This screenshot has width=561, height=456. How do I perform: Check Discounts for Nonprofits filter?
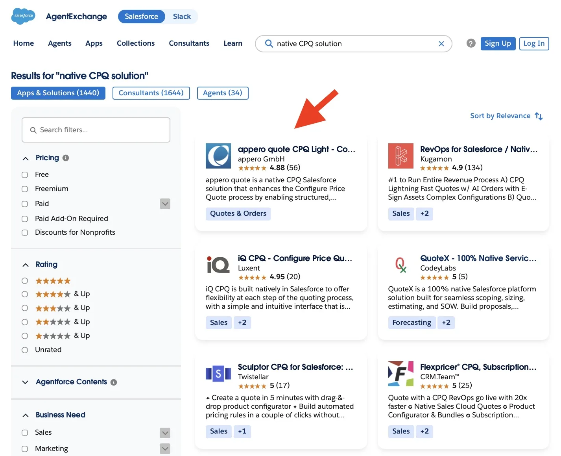25,233
